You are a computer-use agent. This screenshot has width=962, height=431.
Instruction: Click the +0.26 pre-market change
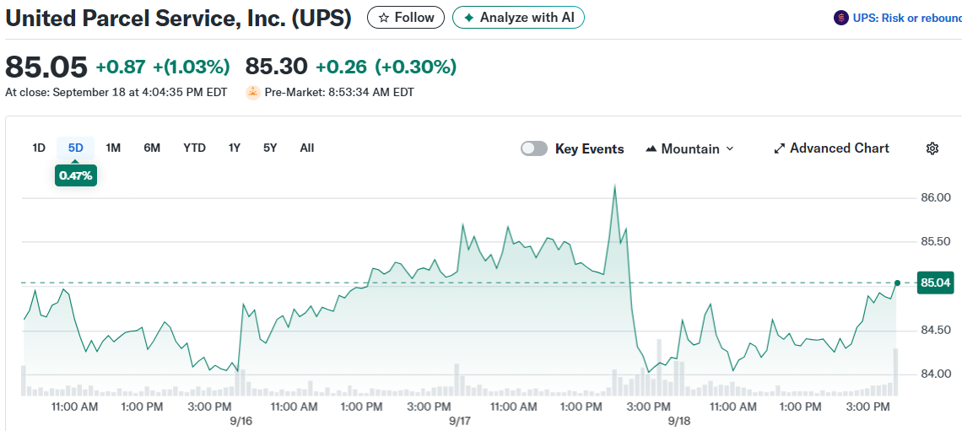341,67
